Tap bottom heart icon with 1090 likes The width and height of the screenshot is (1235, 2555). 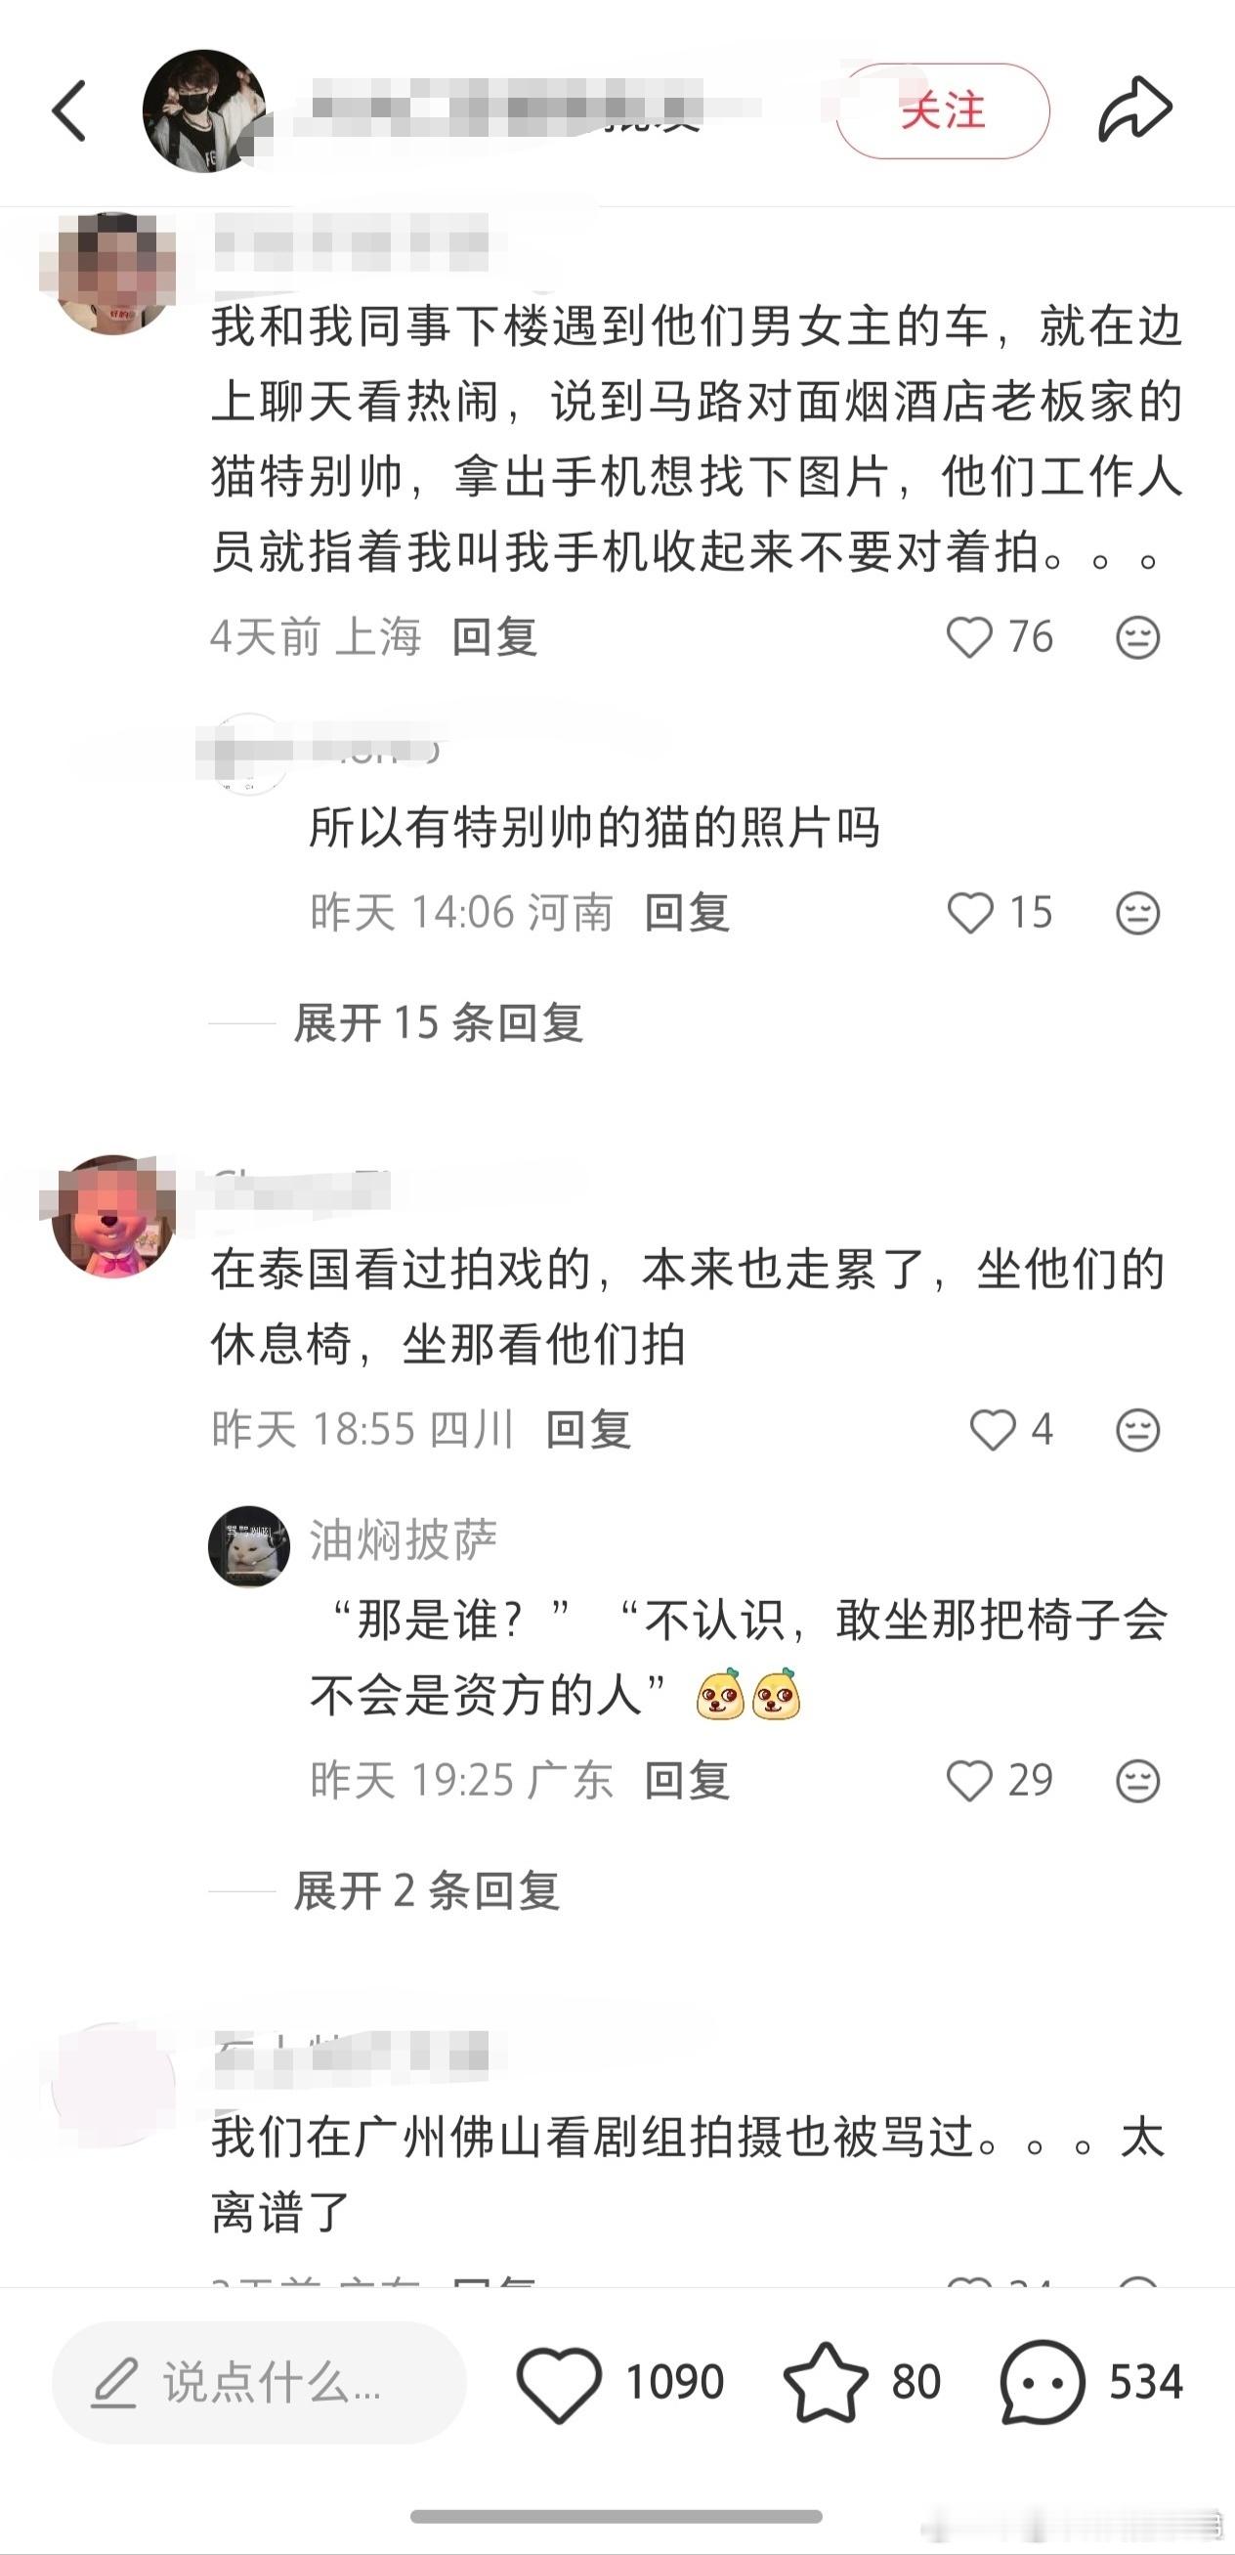(559, 2382)
